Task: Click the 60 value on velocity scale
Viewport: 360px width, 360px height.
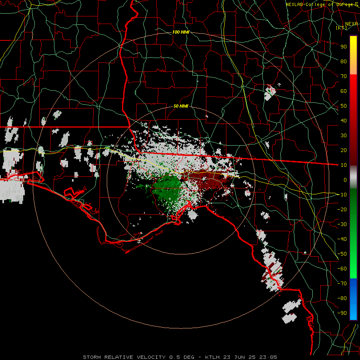Action: point(344,91)
